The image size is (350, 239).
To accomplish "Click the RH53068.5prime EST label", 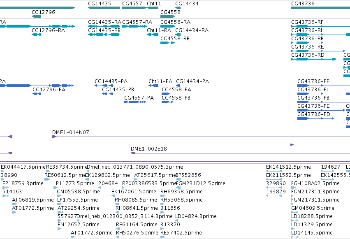I will click(181, 200).
